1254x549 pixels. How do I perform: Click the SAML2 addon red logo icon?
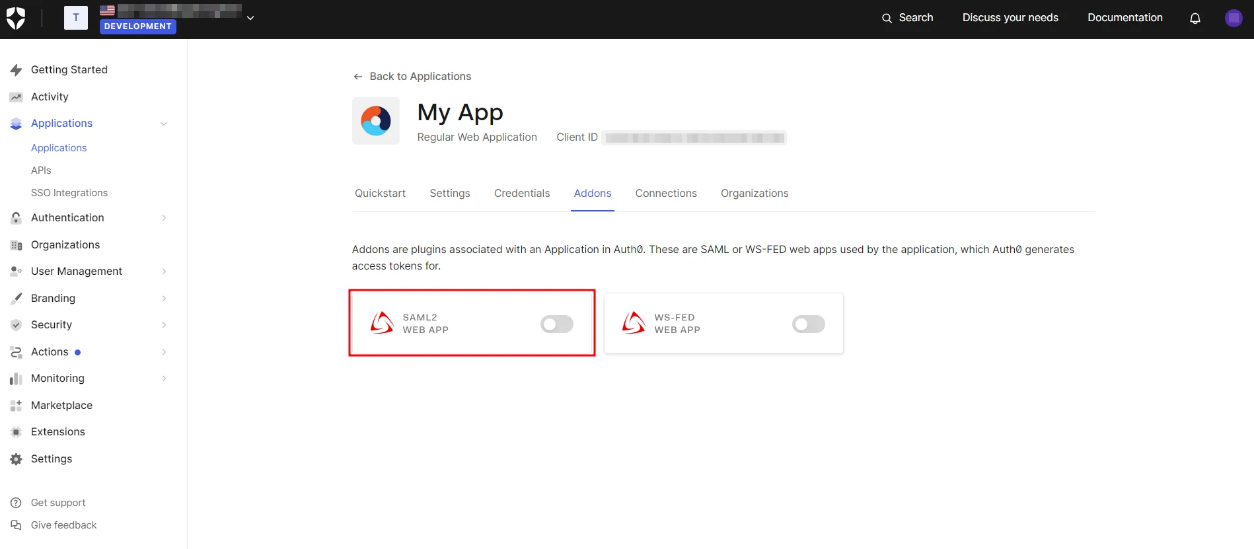[x=382, y=323]
